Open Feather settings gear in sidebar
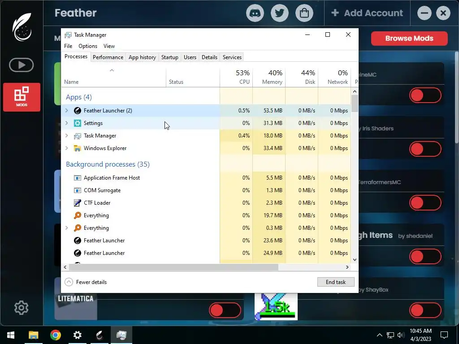The height and width of the screenshot is (344, 459). [22, 307]
